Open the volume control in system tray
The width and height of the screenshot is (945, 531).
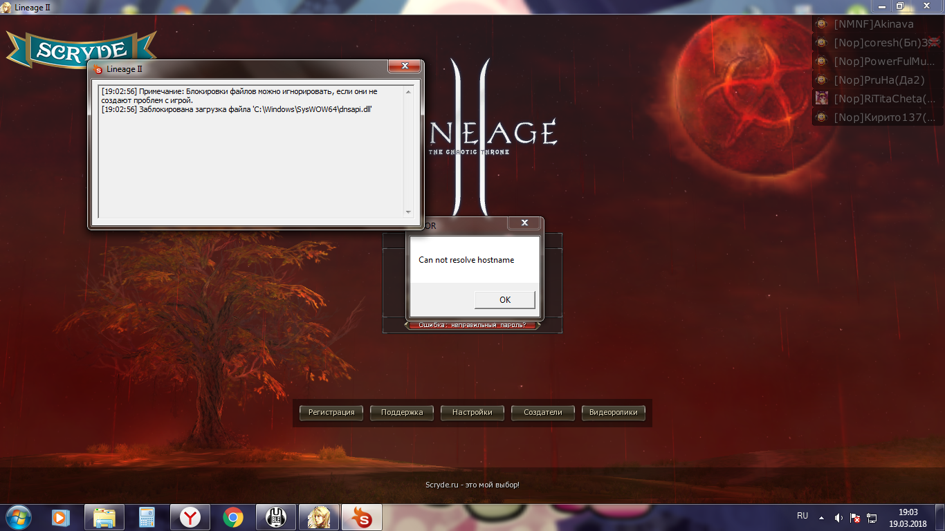(838, 517)
